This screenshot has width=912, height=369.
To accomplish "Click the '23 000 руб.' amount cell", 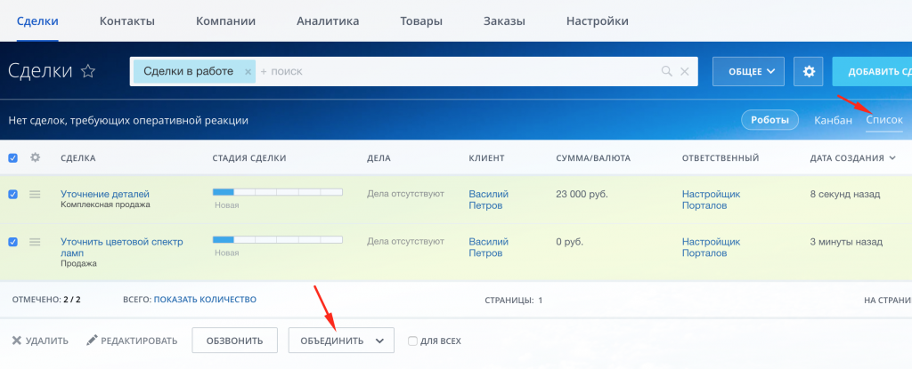I will pos(582,194).
